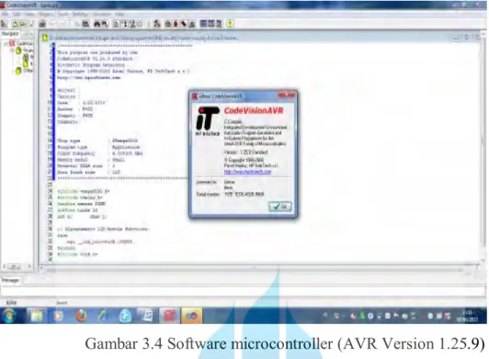Open Windows Explorer from the taskbar
The width and height of the screenshot is (489, 359).
[x=37, y=316]
